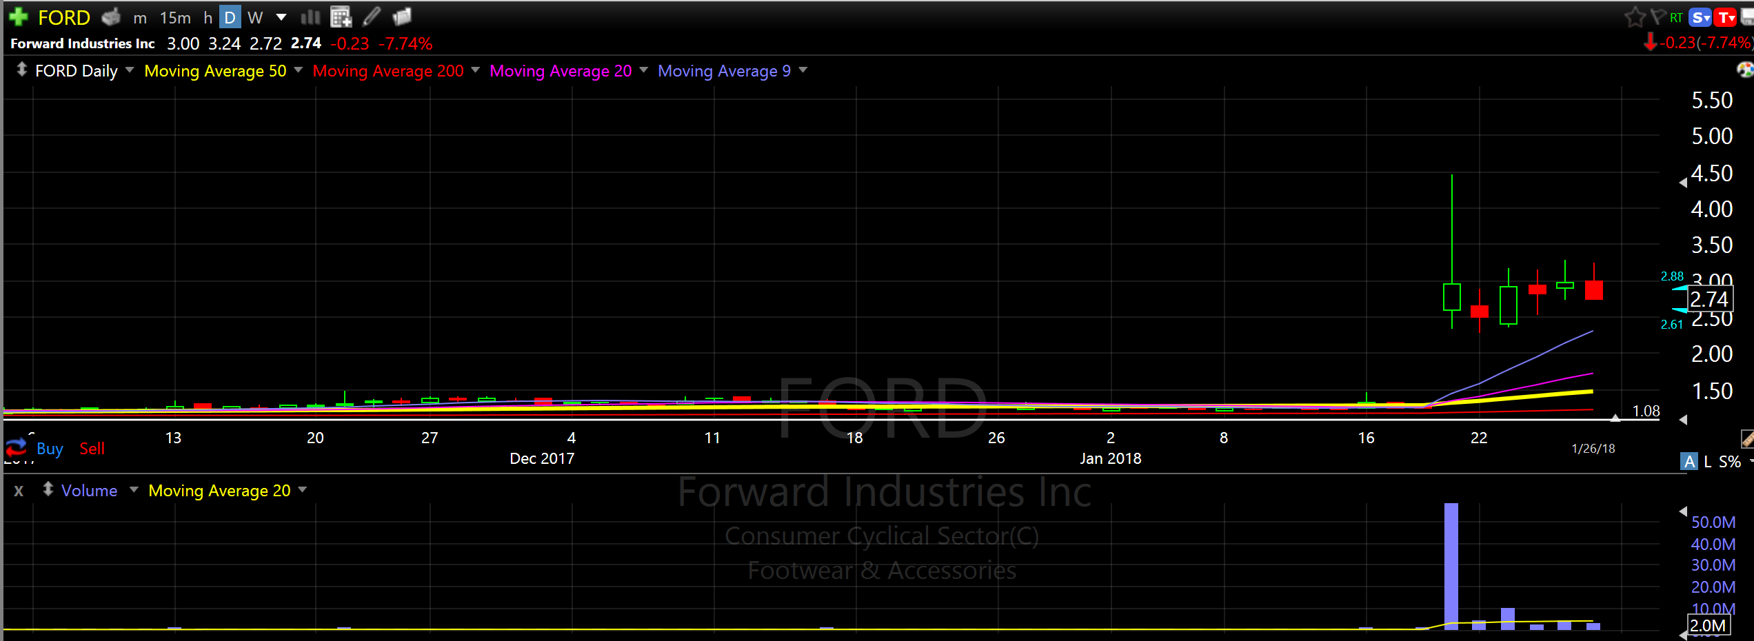Click the 2.0M box on the volume scale
The width and height of the screenshot is (1754, 641).
1708,625
